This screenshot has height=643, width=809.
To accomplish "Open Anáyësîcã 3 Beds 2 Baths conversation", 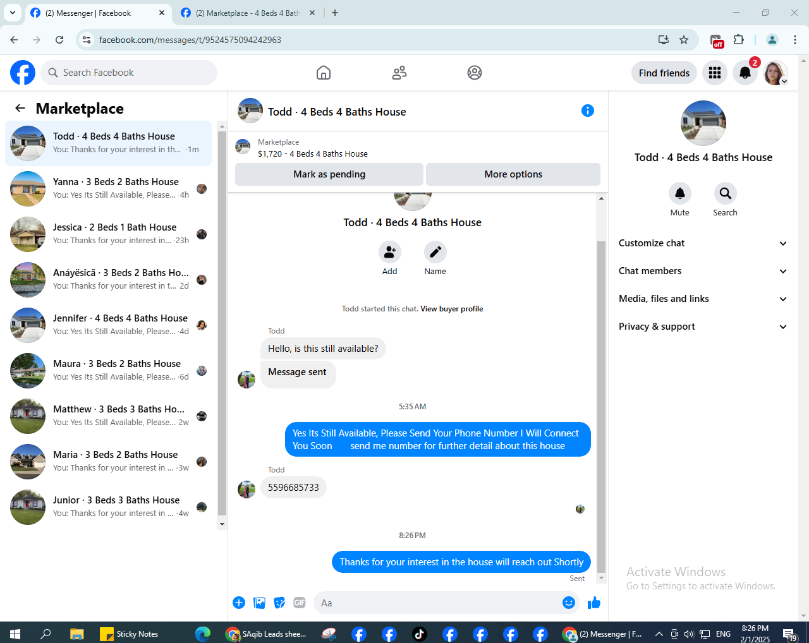I will point(109,280).
